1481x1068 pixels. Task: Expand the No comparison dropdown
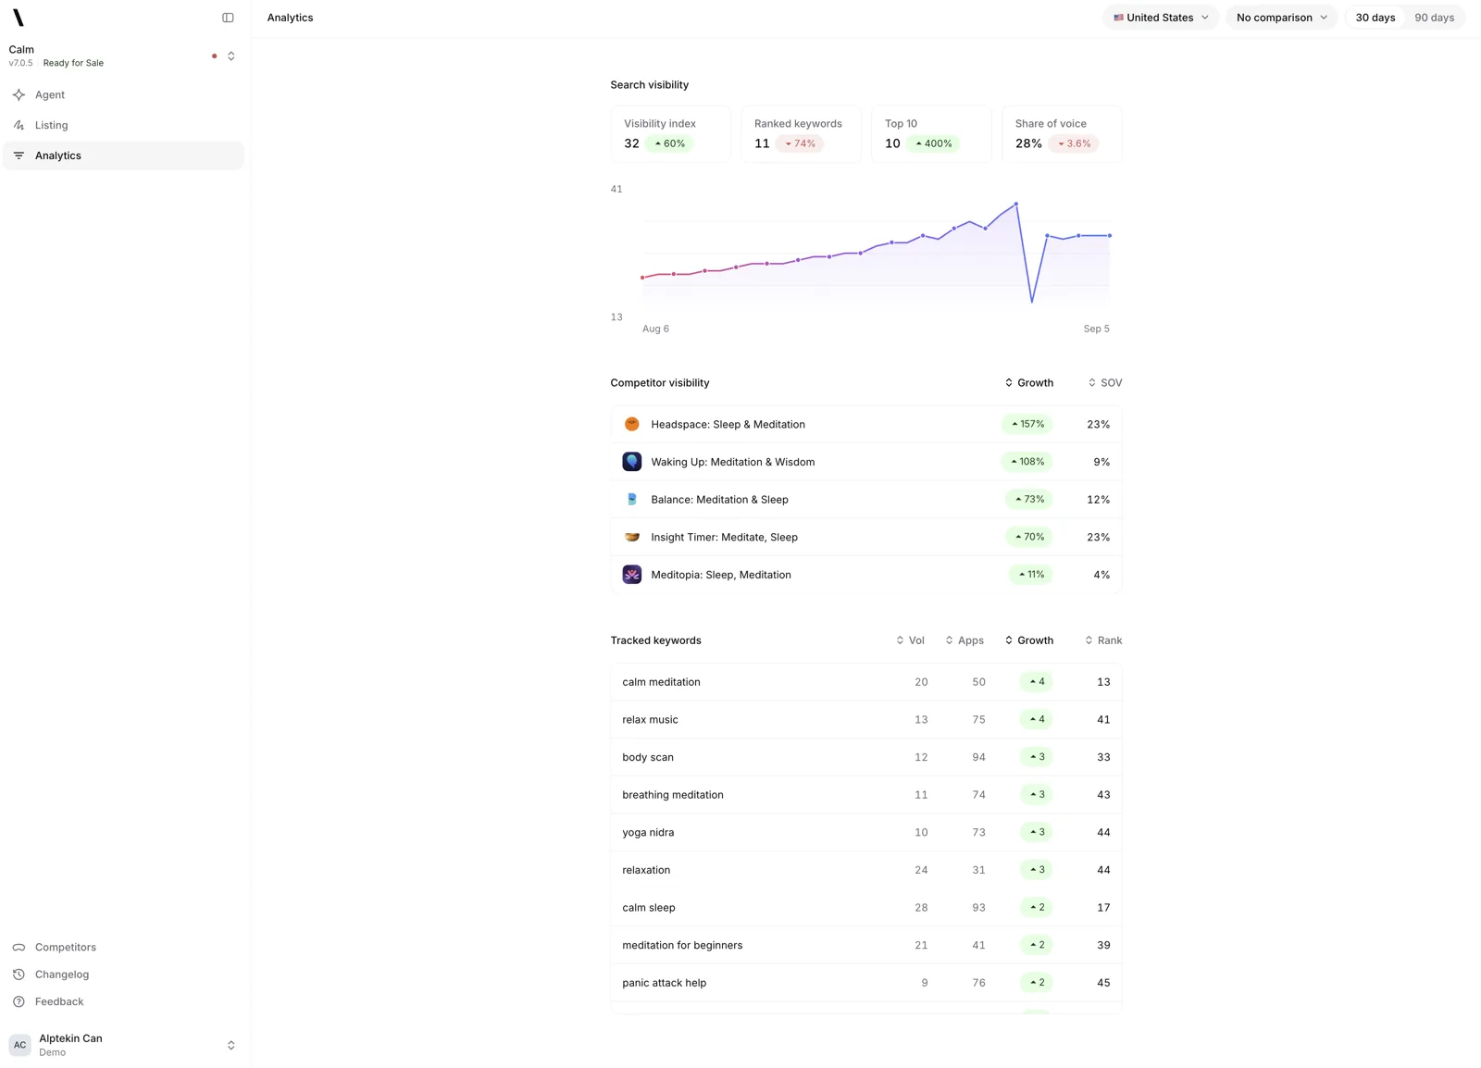1282,18
